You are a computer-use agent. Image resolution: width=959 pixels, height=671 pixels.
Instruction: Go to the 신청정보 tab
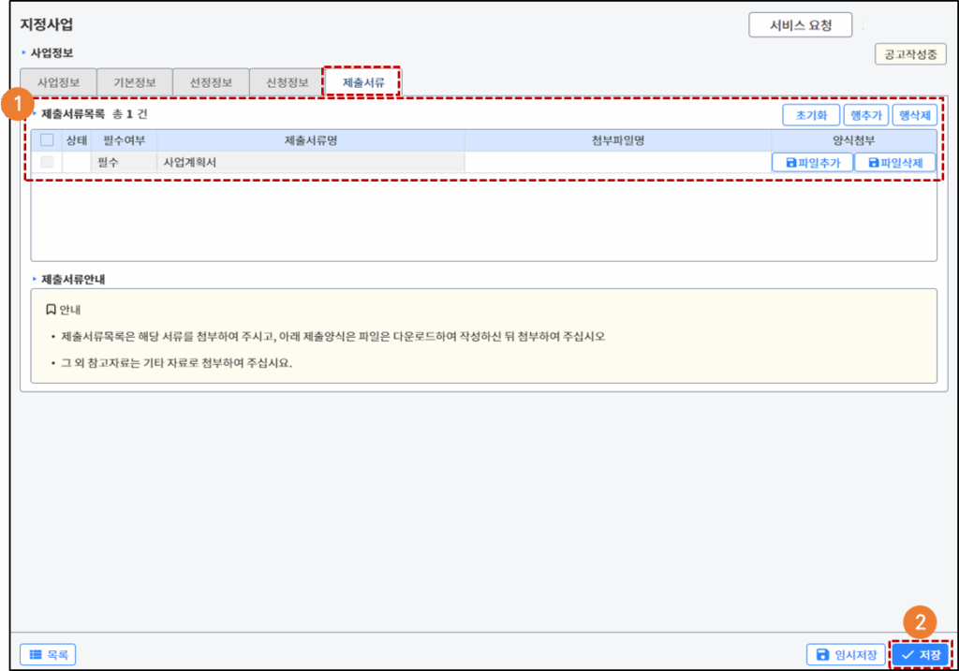[287, 82]
